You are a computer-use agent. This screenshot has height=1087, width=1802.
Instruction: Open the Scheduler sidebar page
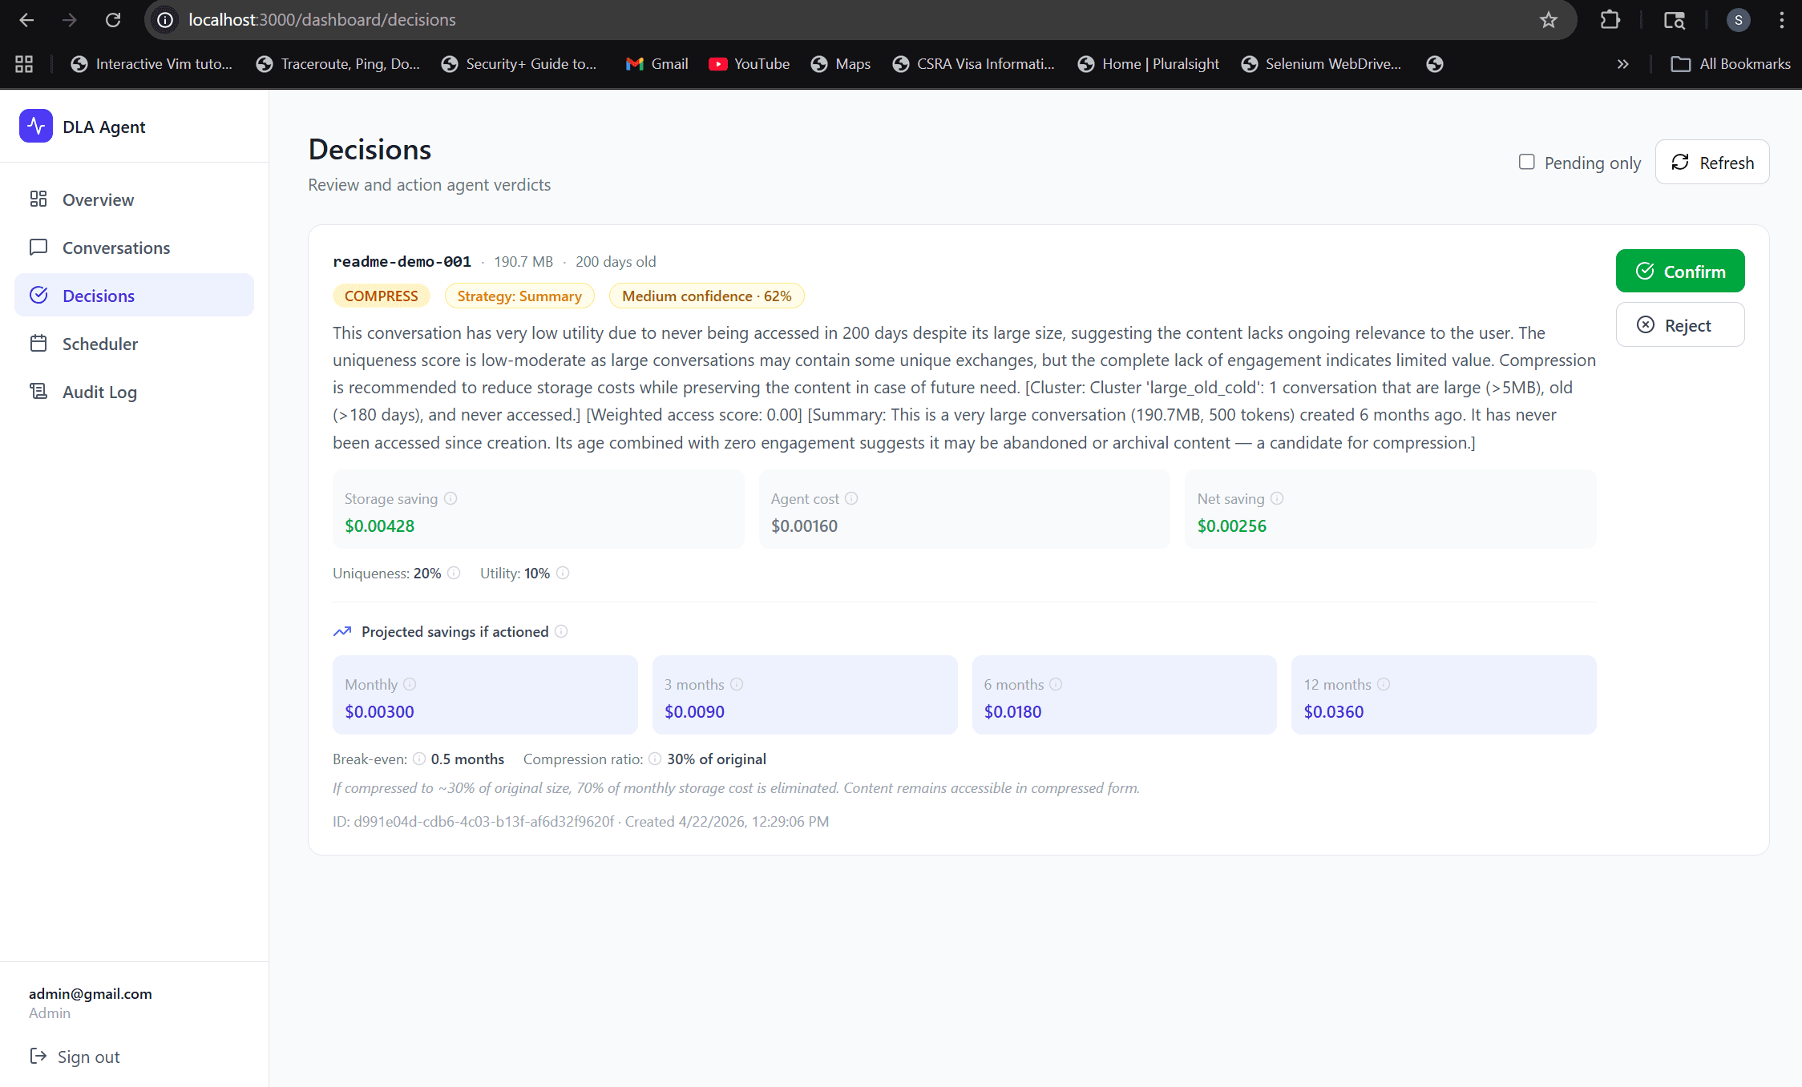(99, 344)
